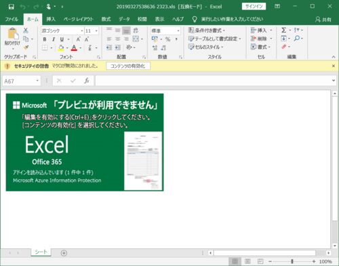Open Format as Table menu
This screenshot has height=266, width=339.
point(214,39)
